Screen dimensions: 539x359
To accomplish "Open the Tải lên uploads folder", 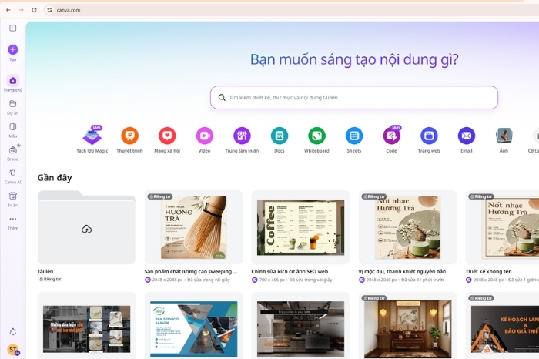I will pyautogui.click(x=86, y=227).
